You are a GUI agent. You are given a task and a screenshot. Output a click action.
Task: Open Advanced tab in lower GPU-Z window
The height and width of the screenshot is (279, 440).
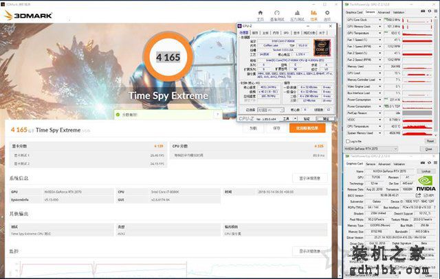[384, 164]
